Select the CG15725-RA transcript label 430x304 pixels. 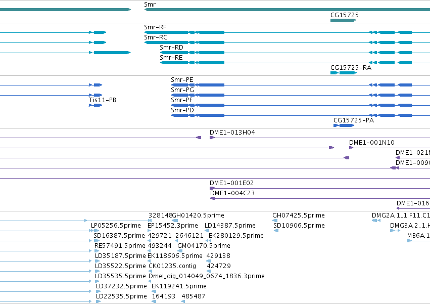[351, 68]
